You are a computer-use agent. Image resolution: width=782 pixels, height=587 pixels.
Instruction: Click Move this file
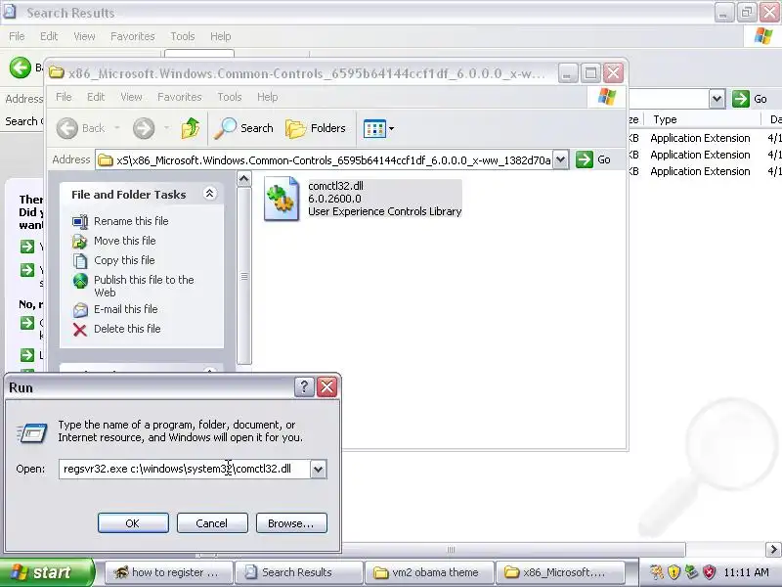pyautogui.click(x=125, y=241)
